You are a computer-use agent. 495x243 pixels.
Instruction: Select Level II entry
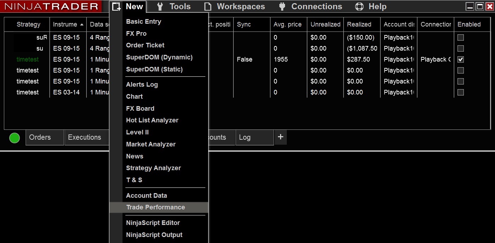137,132
